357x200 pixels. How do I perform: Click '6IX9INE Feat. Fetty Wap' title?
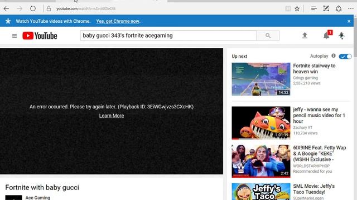tap(320, 153)
